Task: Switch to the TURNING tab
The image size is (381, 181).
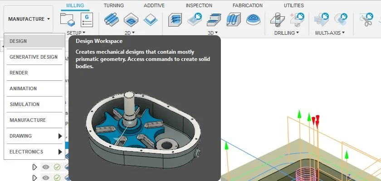Action: 114,5
